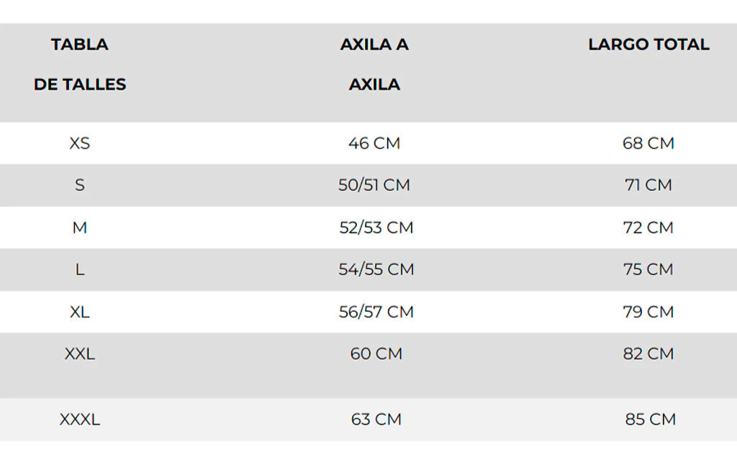Click the 56/57 CM value
Viewport: 737px width, 454px height.
pos(376,312)
